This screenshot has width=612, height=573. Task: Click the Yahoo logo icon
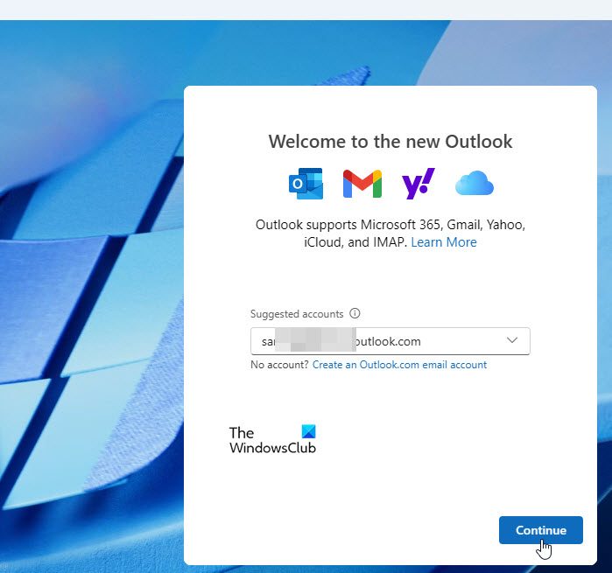[419, 184]
